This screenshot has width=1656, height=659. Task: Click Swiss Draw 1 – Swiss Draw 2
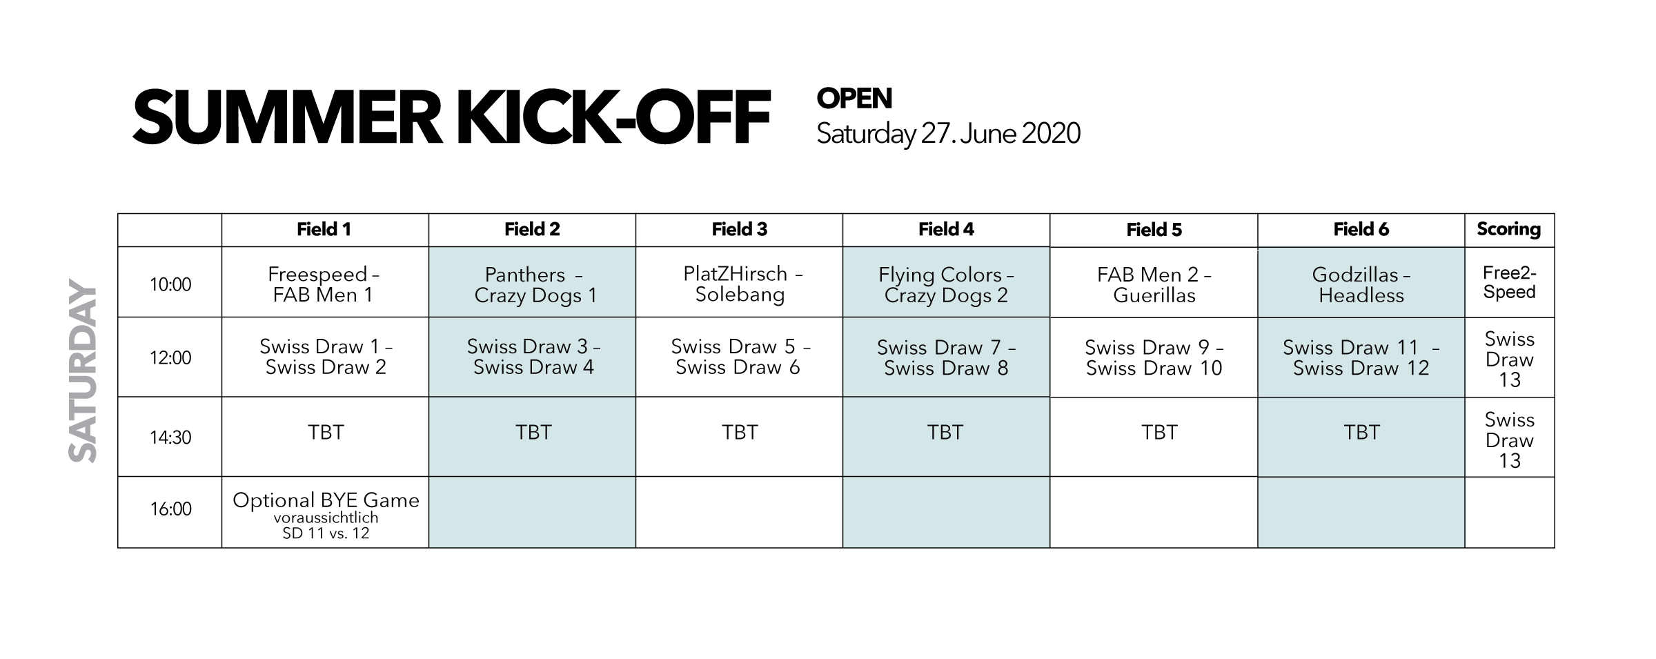(326, 357)
